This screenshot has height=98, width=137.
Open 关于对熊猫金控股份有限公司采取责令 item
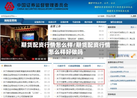(x=75, y=96)
